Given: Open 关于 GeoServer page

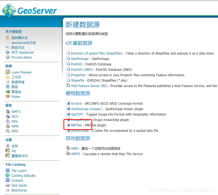Looking at the screenshot, I should [23, 52].
